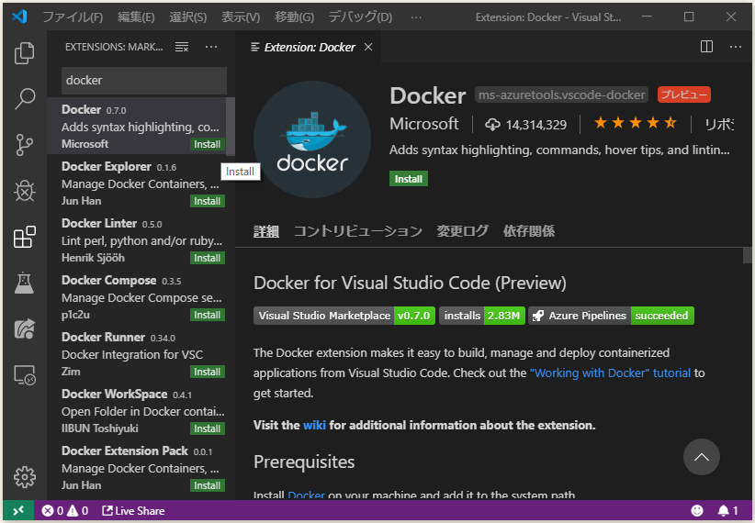Select Docker Linter in the extensions list
The width and height of the screenshot is (755, 523).
[x=140, y=240]
